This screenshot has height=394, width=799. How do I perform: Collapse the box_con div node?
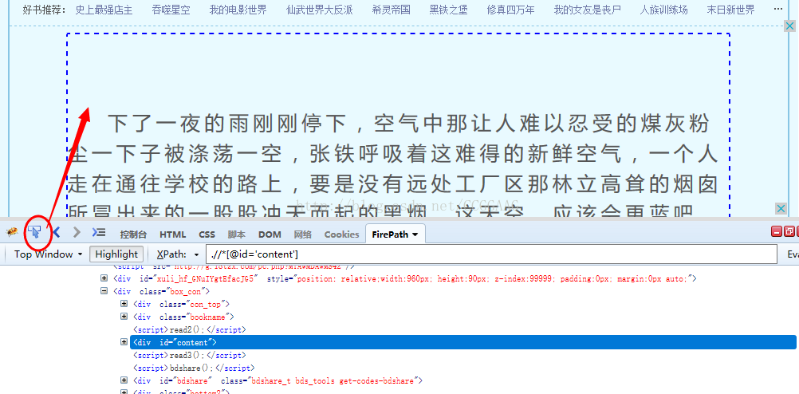104,291
